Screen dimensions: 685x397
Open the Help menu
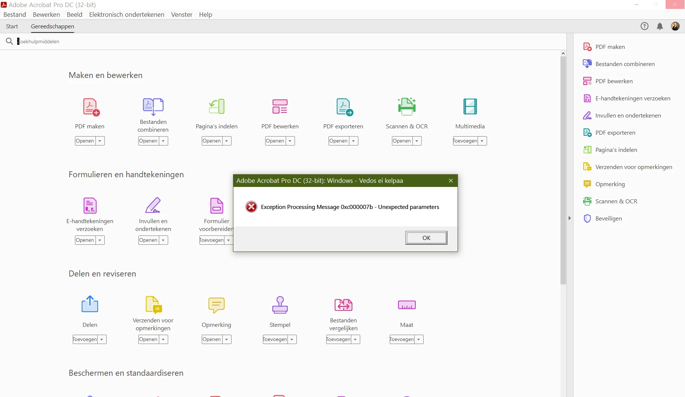(x=205, y=15)
